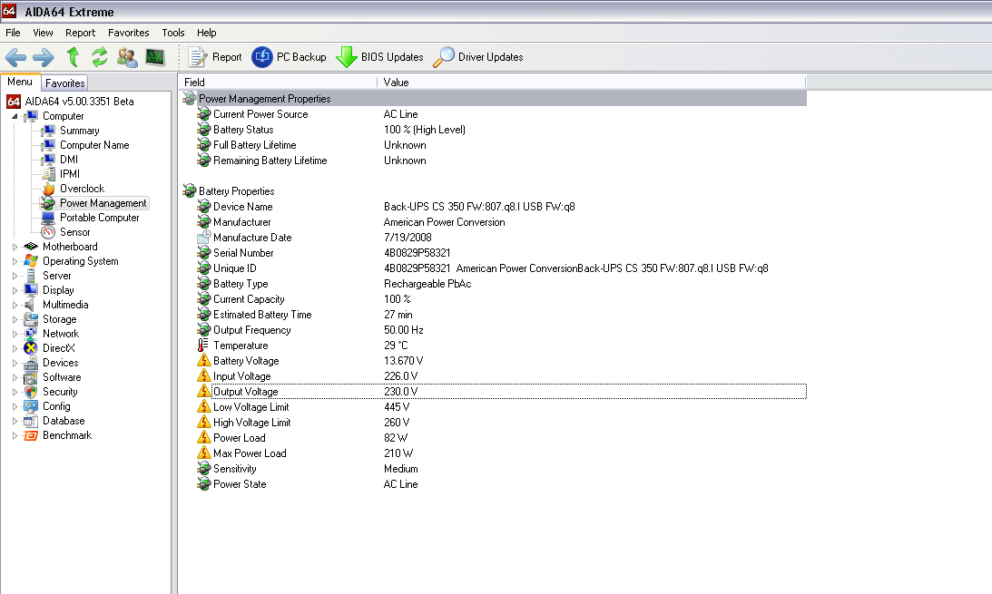Open the Tools menu
The image size is (992, 594).
click(172, 33)
